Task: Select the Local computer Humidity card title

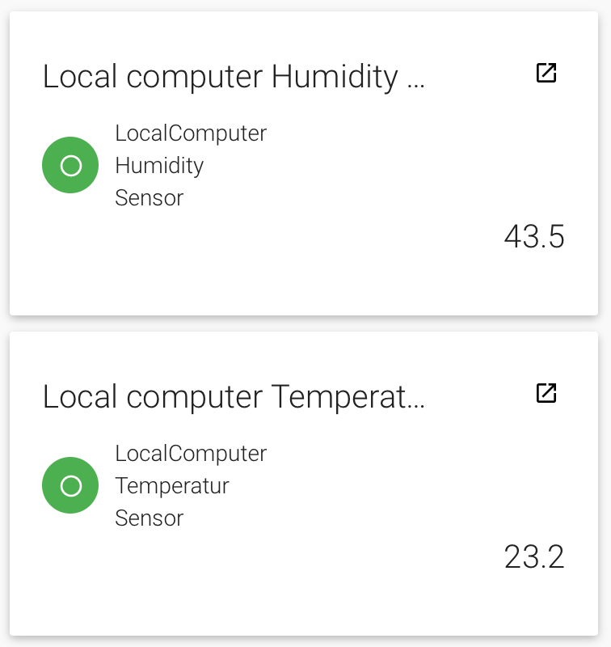Action: click(220, 78)
